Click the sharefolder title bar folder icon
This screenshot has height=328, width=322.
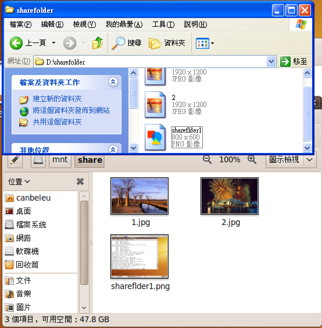click(9, 10)
